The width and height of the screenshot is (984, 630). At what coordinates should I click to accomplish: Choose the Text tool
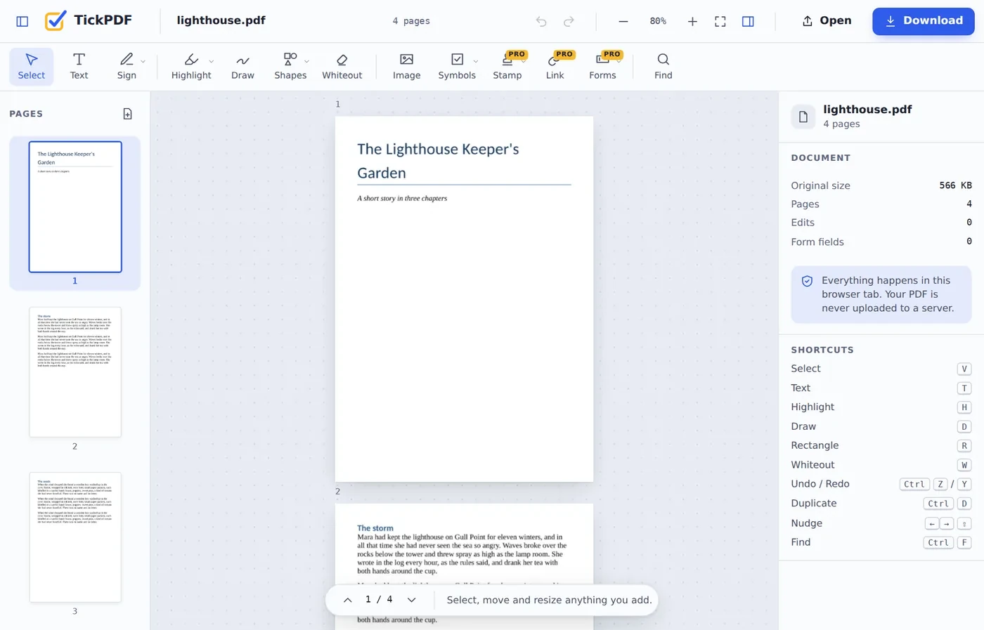coord(79,67)
